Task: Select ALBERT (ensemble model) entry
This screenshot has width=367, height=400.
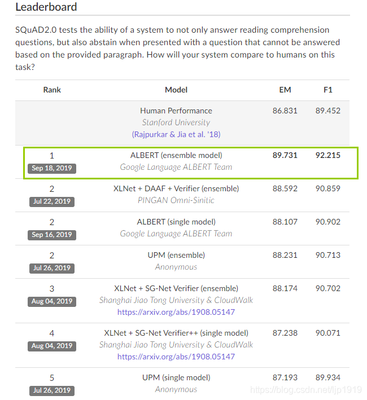Action: click(176, 155)
